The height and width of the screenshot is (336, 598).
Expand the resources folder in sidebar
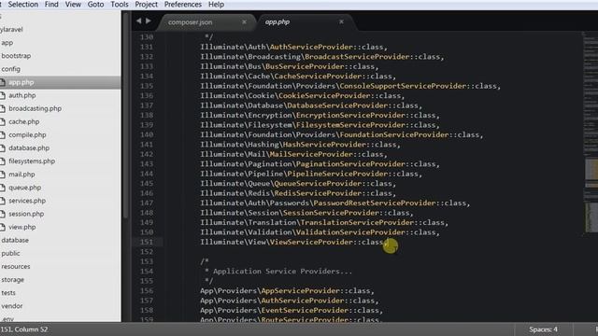(16, 267)
